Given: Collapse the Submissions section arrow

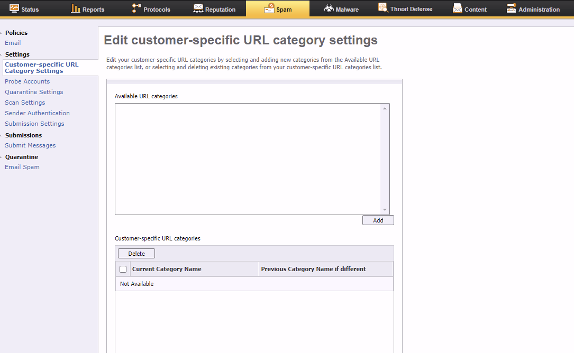Looking at the screenshot, I should (2, 136).
